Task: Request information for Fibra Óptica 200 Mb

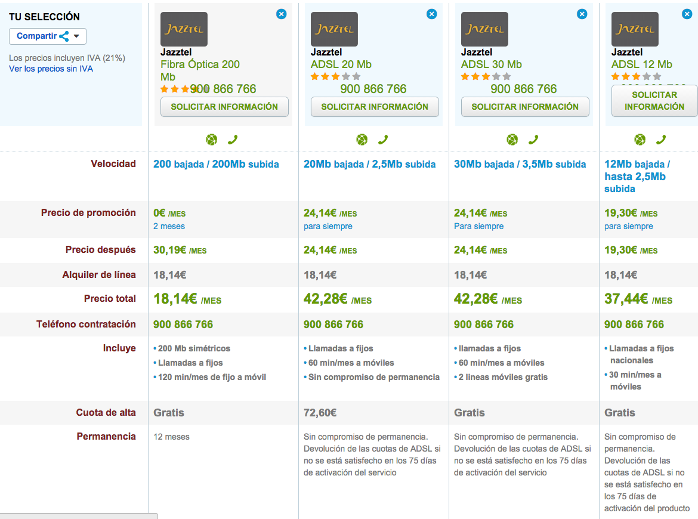Action: [x=224, y=107]
